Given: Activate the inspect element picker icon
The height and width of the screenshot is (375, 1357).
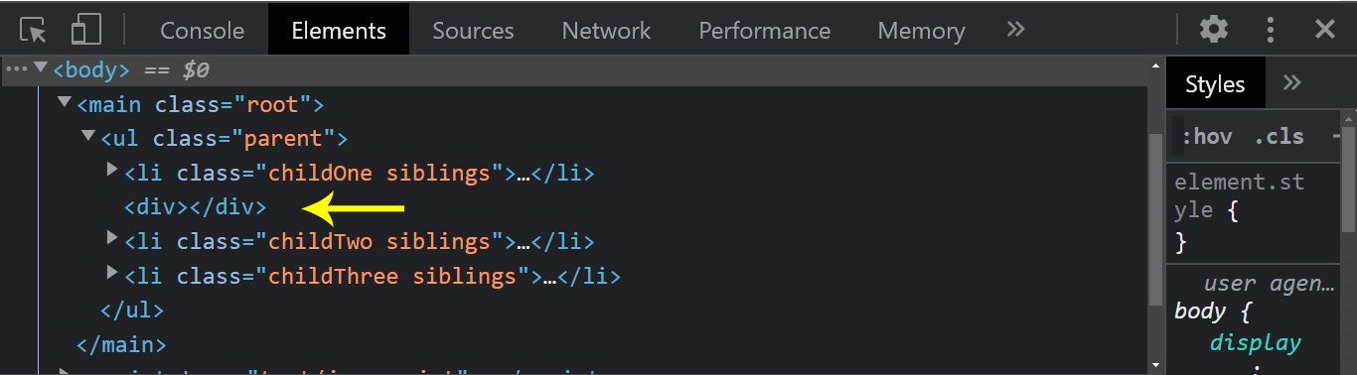Looking at the screenshot, I should coord(34,30).
